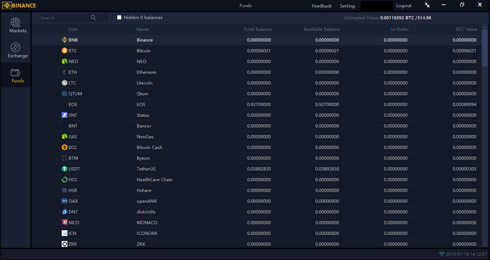Select the Ethereum name cell
The height and width of the screenshot is (260, 490).
click(146, 72)
